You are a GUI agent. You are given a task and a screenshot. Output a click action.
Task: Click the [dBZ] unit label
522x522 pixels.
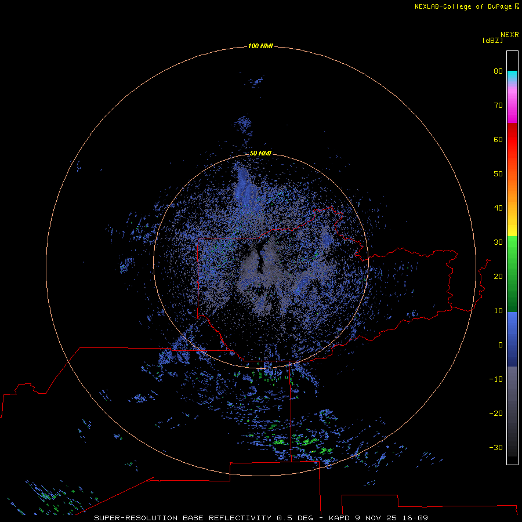(492, 41)
